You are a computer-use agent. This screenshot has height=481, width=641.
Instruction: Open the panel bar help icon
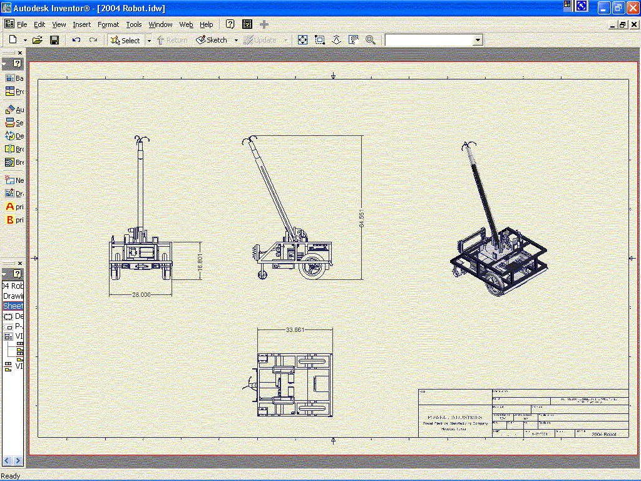(x=17, y=63)
